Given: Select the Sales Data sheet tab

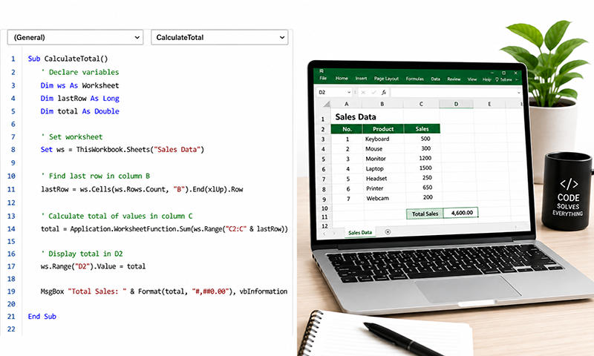Looking at the screenshot, I should (360, 233).
